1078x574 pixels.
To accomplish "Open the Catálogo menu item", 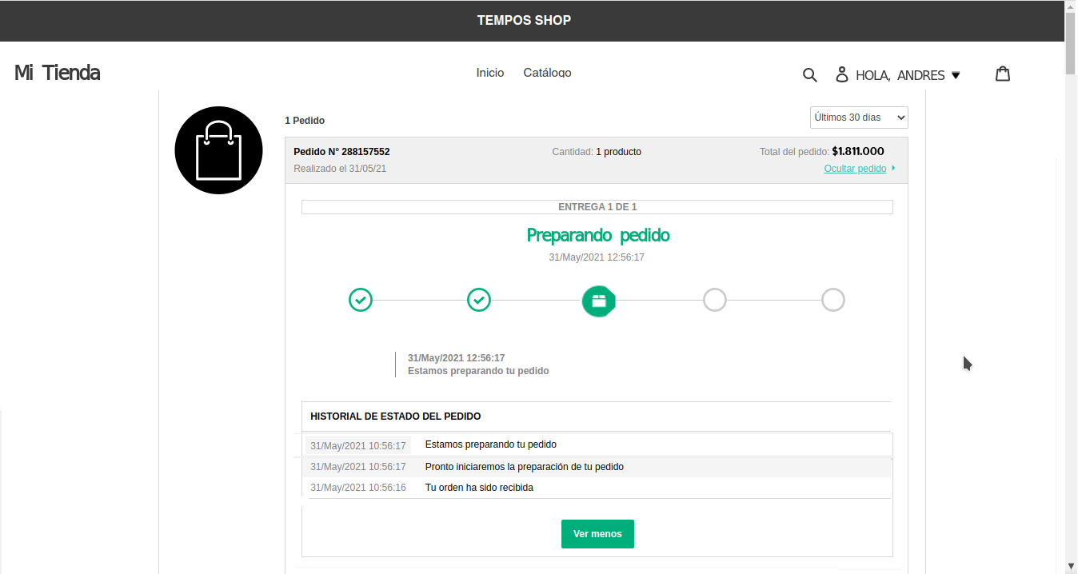I will coord(547,73).
